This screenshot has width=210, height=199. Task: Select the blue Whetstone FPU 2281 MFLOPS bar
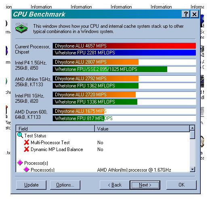coord(124,53)
